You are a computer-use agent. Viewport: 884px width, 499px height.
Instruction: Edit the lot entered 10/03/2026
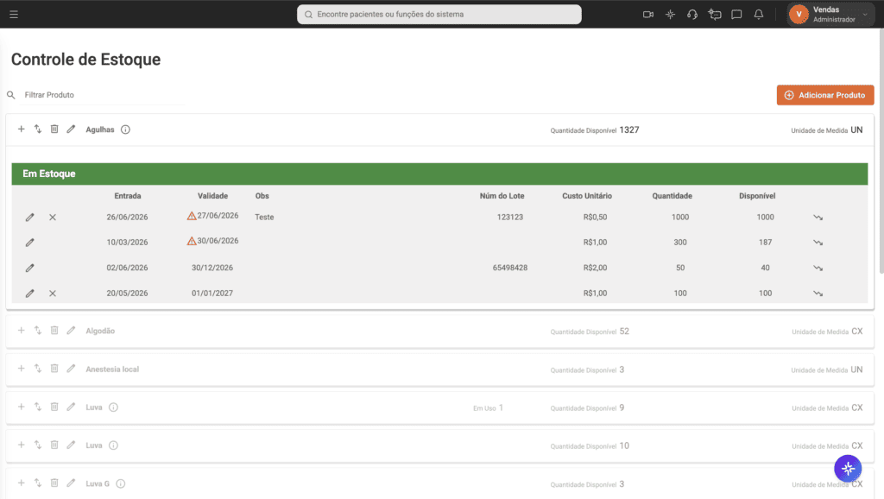click(30, 243)
